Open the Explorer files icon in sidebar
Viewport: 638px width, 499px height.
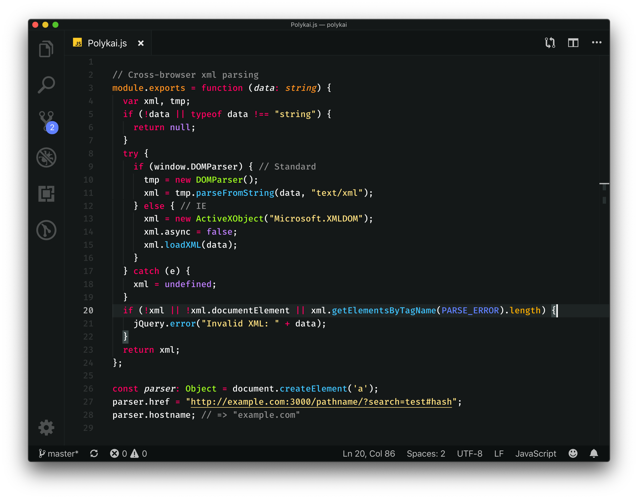pos(46,48)
